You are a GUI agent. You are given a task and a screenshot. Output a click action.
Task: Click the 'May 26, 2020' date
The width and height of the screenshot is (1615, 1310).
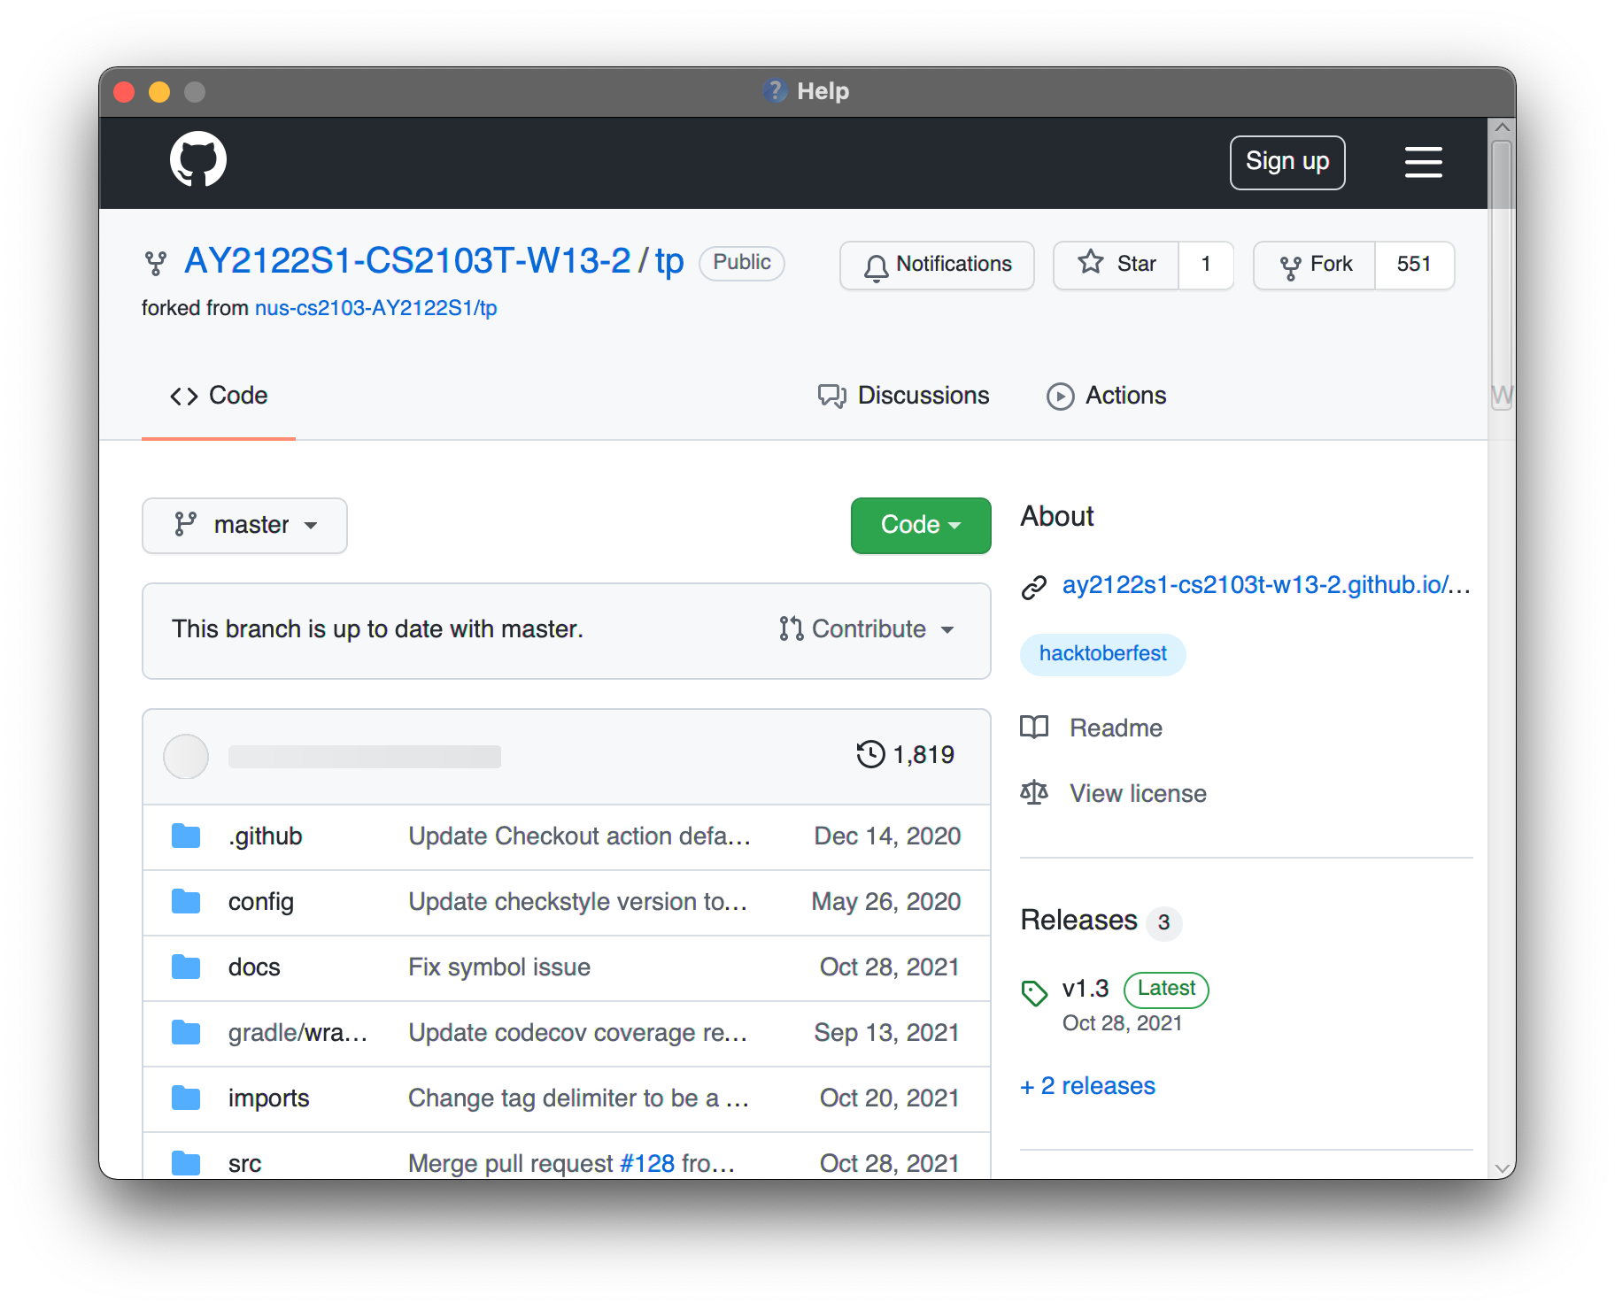(886, 902)
